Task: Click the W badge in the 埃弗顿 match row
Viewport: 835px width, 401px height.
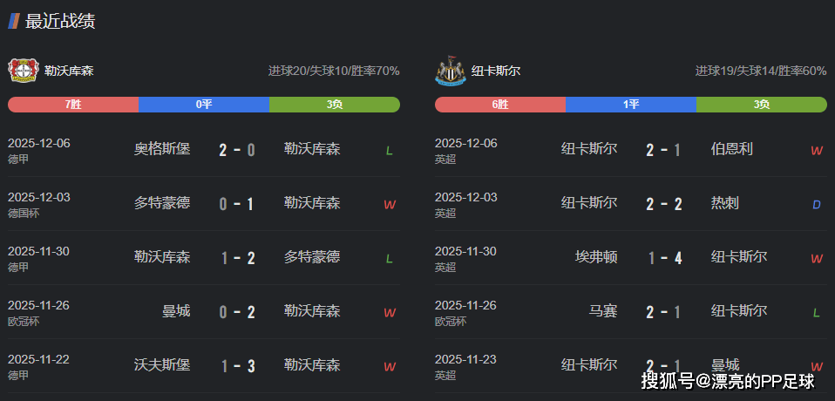Action: pyautogui.click(x=817, y=259)
